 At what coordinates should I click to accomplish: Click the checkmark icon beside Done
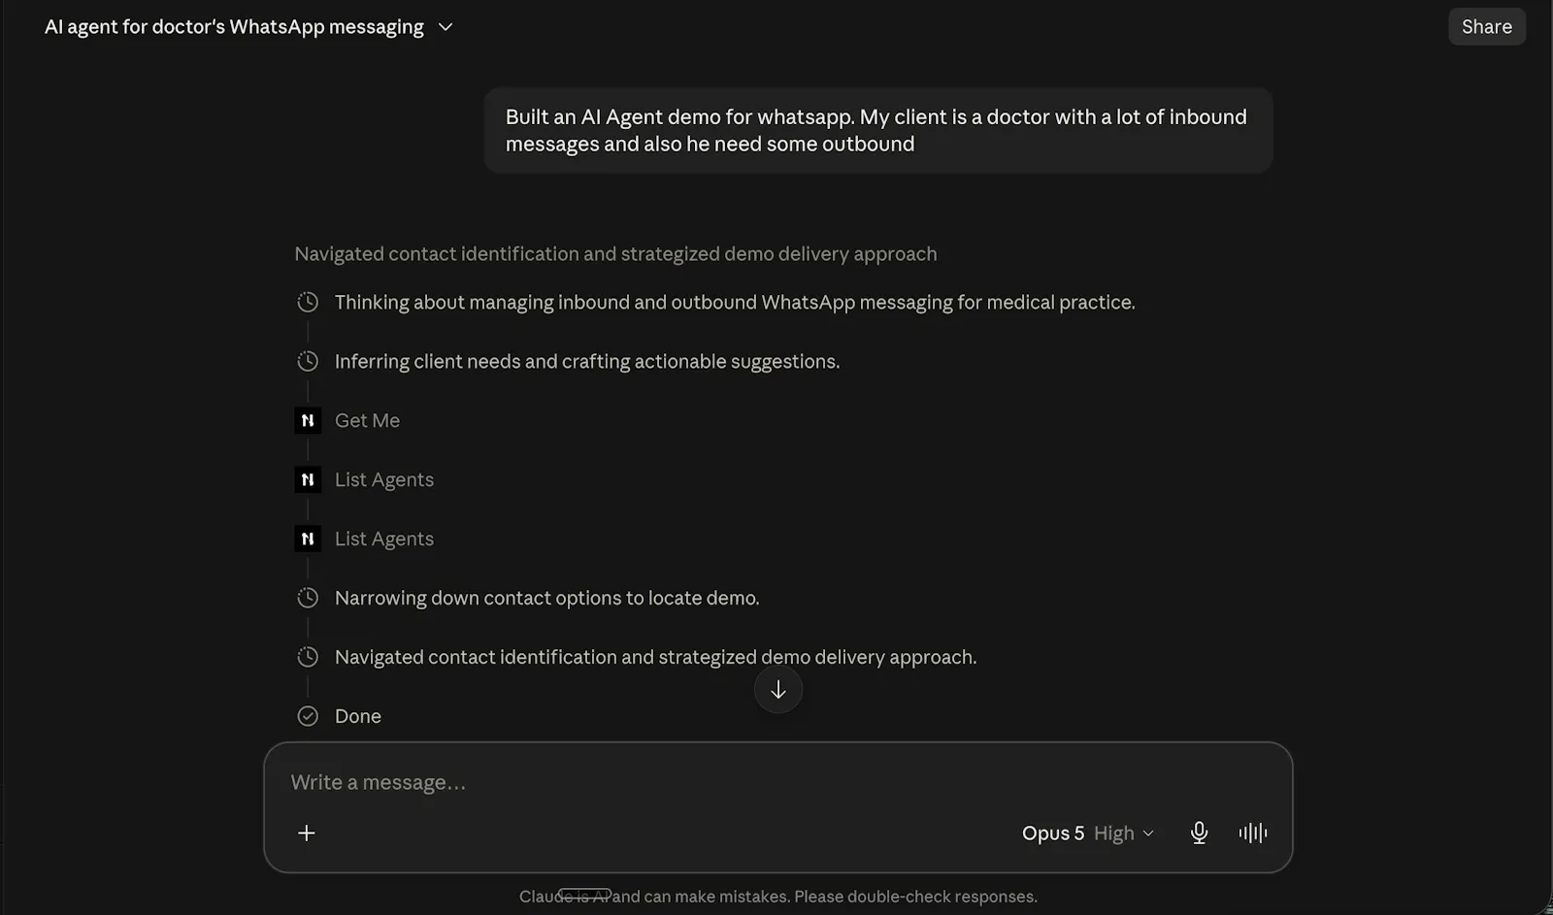tap(308, 716)
